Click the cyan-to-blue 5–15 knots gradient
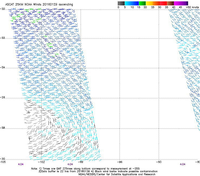This screenshot has height=176, width=200. 132,3
